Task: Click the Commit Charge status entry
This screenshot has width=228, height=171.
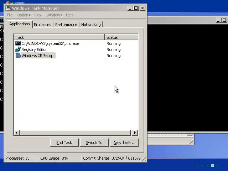Action: click(x=112, y=158)
